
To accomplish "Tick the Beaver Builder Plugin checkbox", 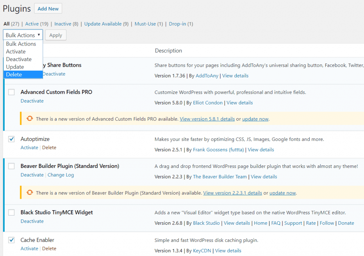I will coord(11,166).
